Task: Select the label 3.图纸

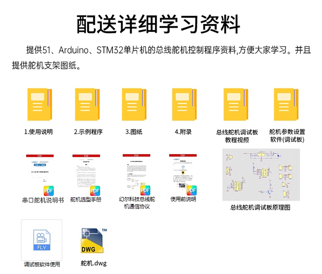Action: pos(134,132)
